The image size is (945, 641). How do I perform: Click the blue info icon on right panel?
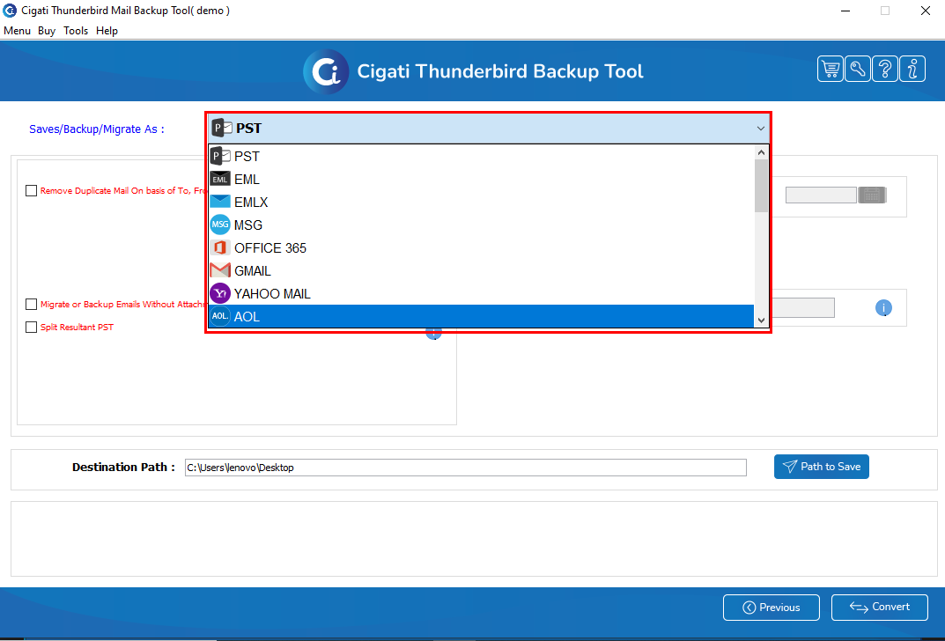pos(883,308)
